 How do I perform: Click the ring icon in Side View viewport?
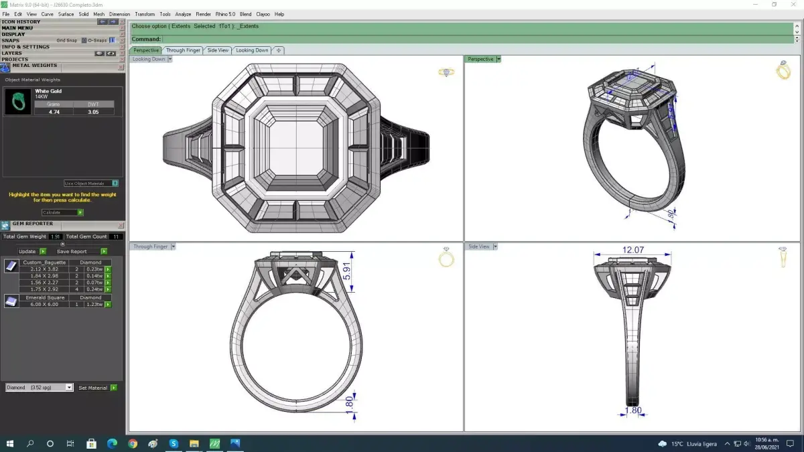(783, 257)
